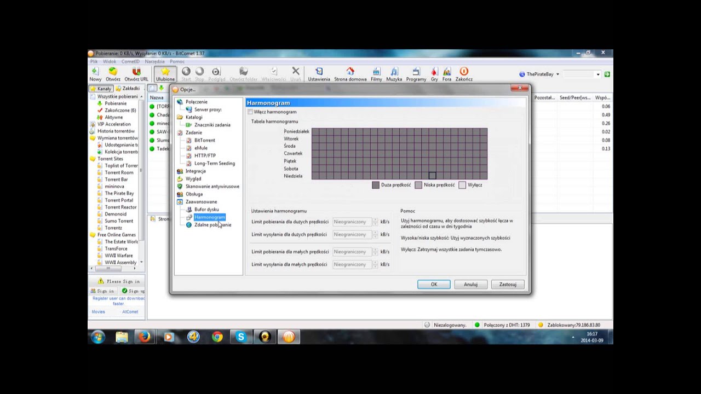Enable the Włącz harmonogram checkbox
701x394 pixels.
(250, 112)
